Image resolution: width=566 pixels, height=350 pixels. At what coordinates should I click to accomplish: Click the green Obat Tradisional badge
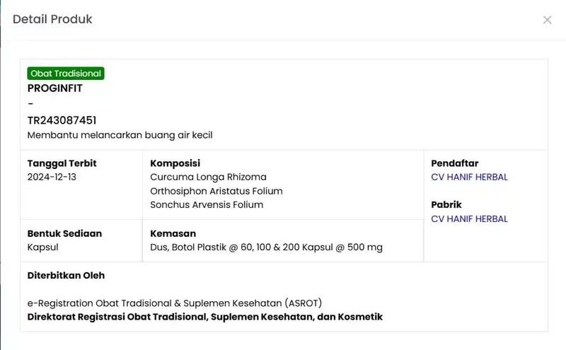click(66, 74)
